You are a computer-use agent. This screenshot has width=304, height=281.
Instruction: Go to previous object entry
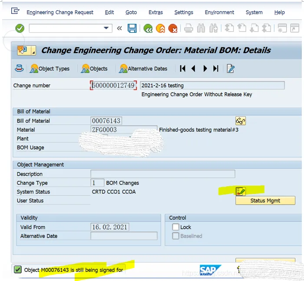tap(193, 69)
